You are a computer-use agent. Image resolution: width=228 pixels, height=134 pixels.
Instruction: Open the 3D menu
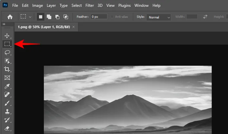pyautogui.click(x=100, y=6)
